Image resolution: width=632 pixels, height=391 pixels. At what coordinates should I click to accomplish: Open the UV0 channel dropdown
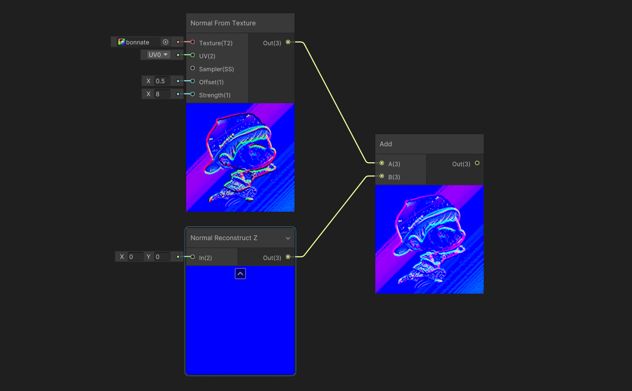tap(159, 55)
